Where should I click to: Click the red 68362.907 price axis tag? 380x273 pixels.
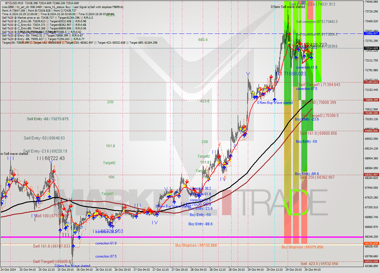coord(371,175)
